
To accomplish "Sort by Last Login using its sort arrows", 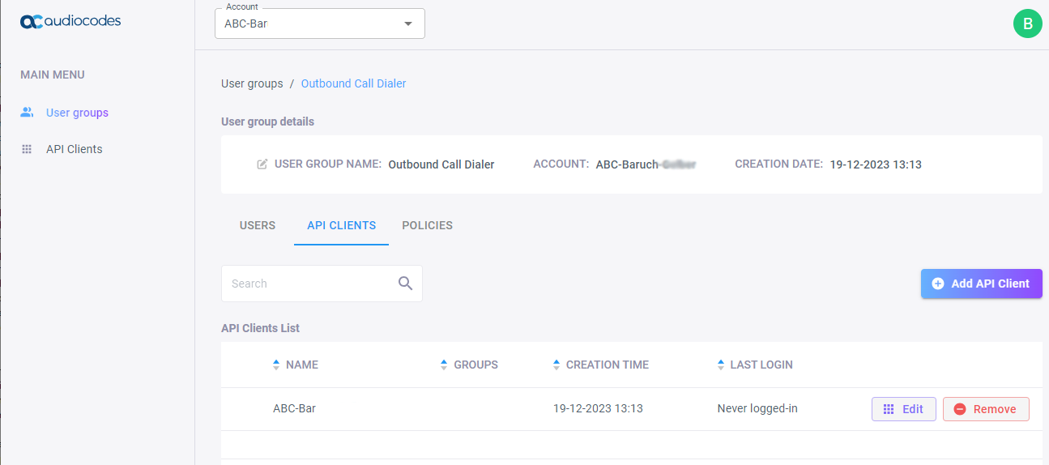I will pos(721,365).
